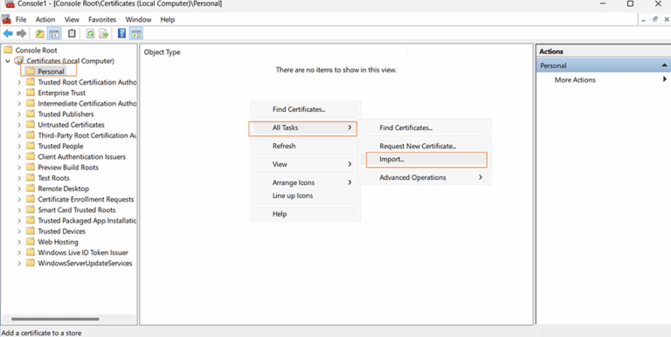Choose Find Certificates in main context menu
The height and width of the screenshot is (337, 671).
[306, 109]
